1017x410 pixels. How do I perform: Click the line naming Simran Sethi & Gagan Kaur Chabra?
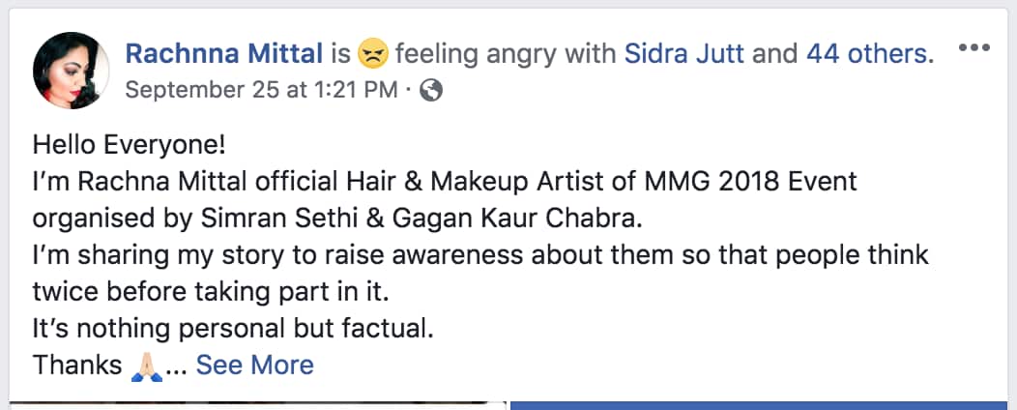click(336, 219)
